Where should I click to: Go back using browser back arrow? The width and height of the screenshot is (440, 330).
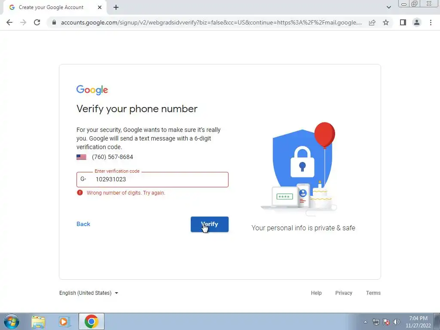(9, 22)
